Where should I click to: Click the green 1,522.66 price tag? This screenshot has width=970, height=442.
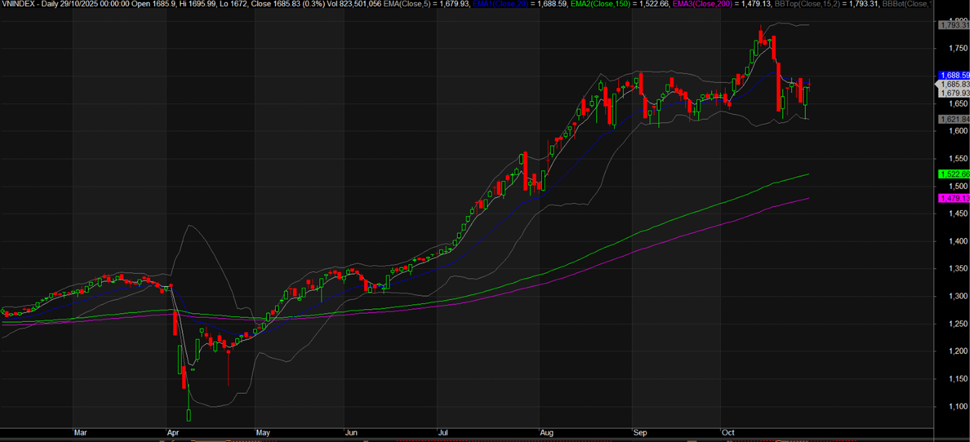pos(954,174)
